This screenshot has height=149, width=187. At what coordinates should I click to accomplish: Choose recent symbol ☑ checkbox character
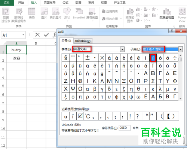click(x=80, y=116)
